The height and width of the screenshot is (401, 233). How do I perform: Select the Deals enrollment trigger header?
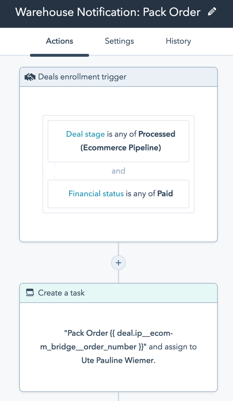118,77
